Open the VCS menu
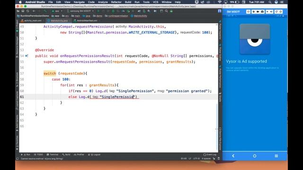 click(x=156, y=2)
